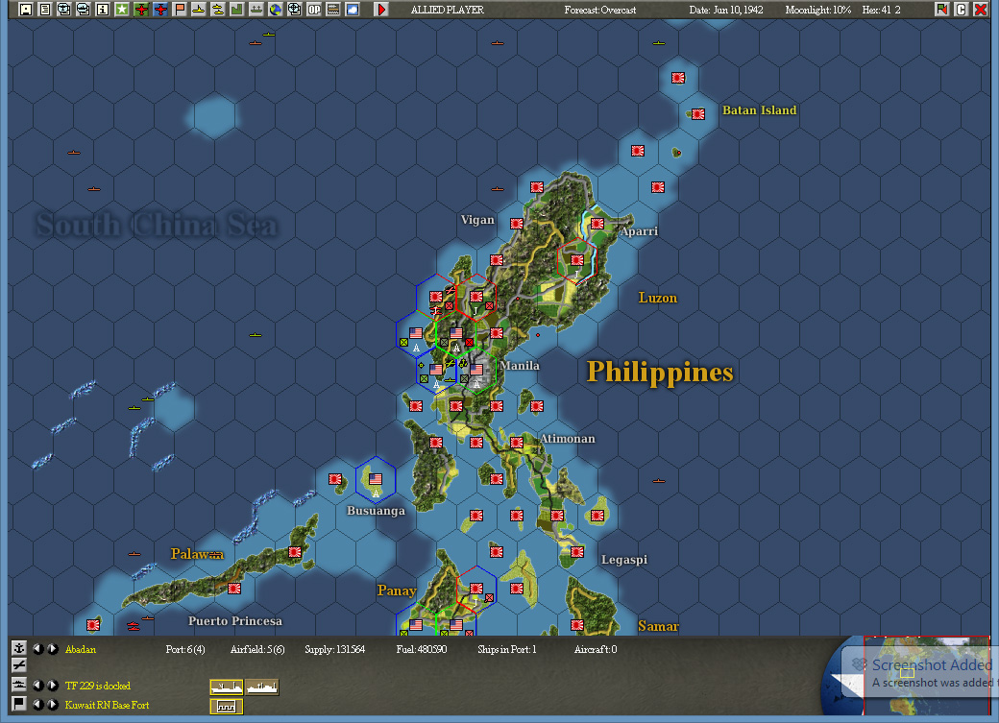Click the 'Philippines' map label
Screen dimensions: 999x723
tap(660, 372)
